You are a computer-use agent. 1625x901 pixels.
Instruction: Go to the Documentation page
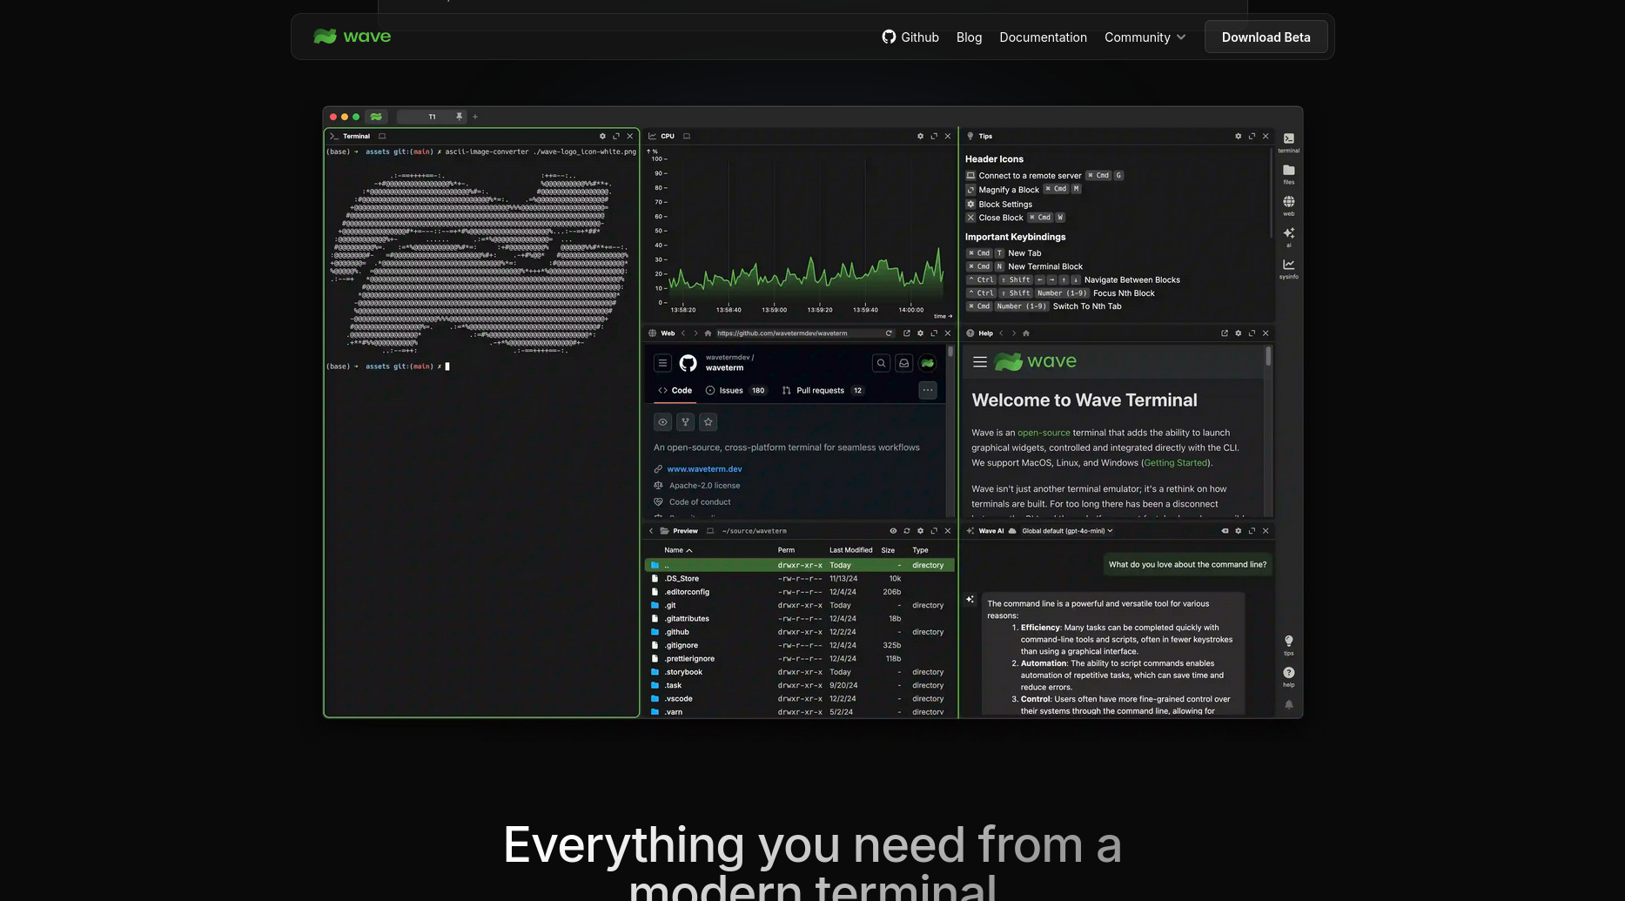[x=1043, y=37]
